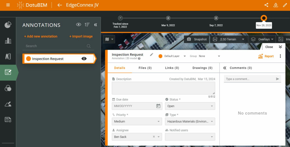Click Add new annotation

[x=41, y=36]
